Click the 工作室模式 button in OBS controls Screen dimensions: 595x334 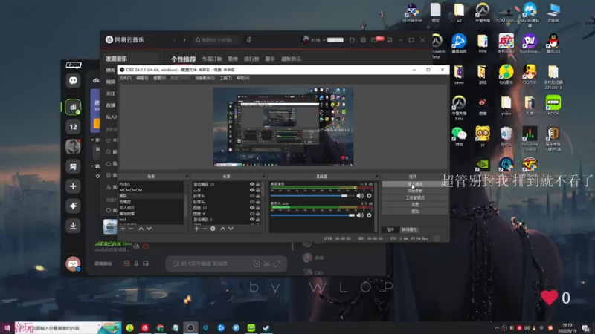click(415, 197)
